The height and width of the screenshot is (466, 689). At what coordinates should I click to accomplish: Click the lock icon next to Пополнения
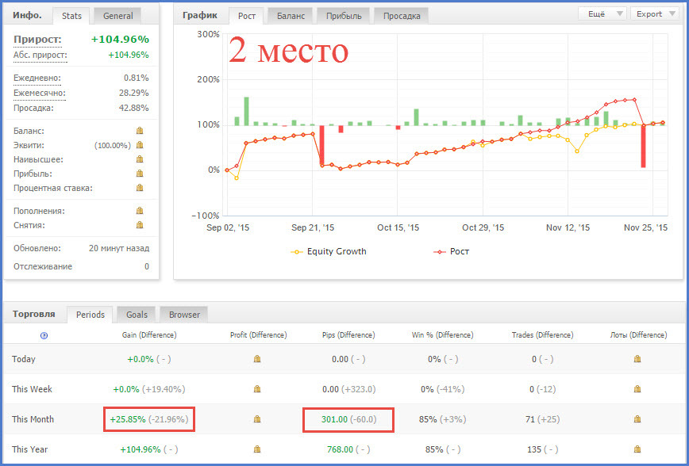pos(140,211)
